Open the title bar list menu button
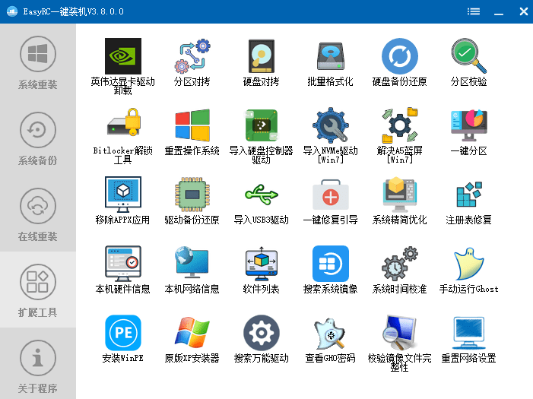The width and height of the screenshot is (533, 399). 474,11
